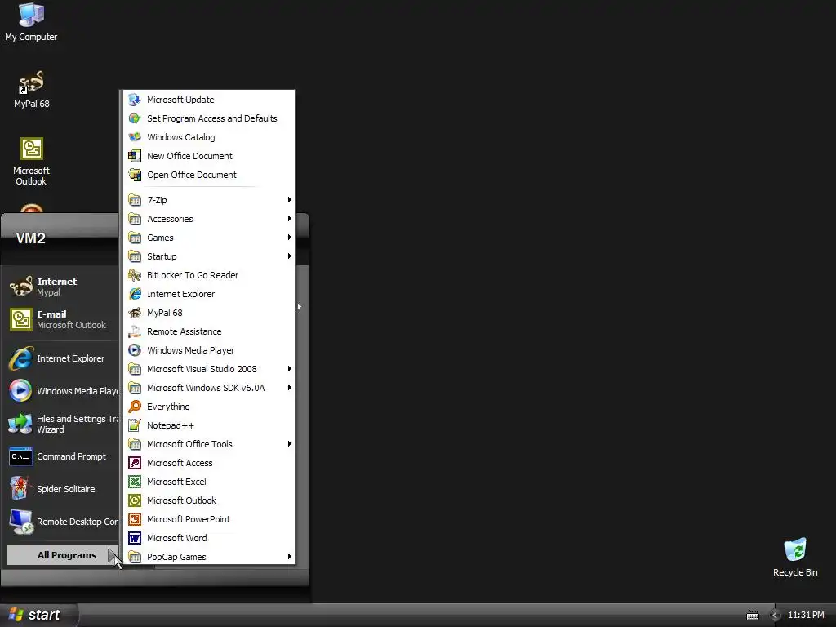
Task: Expand Microsoft Windows SDK v6.0A submenu
Action: coord(209,388)
